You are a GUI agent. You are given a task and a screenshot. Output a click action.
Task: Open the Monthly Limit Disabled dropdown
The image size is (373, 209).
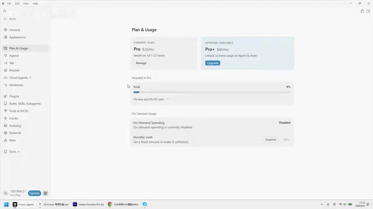(269, 139)
